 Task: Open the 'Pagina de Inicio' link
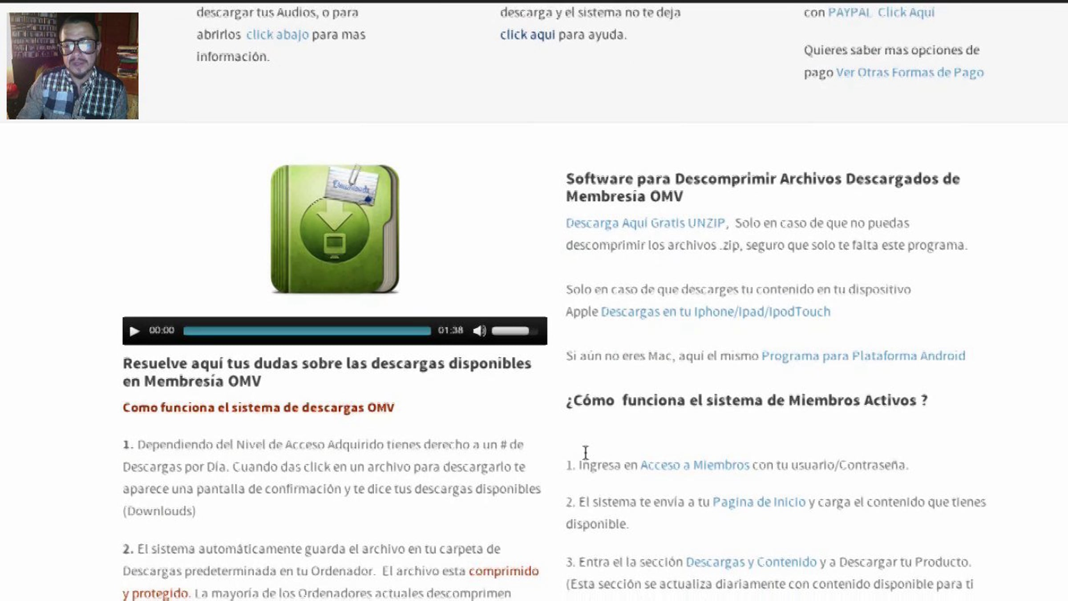759,502
